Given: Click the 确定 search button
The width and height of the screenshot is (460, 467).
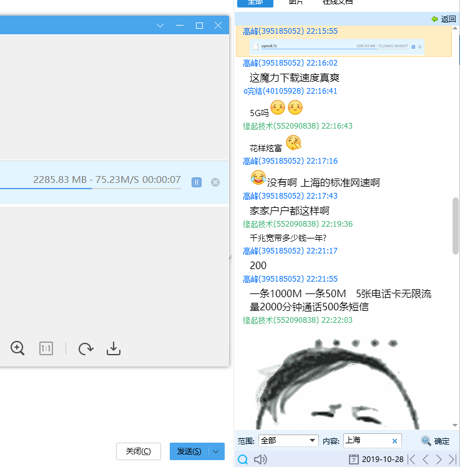Looking at the screenshot, I should 442,441.
